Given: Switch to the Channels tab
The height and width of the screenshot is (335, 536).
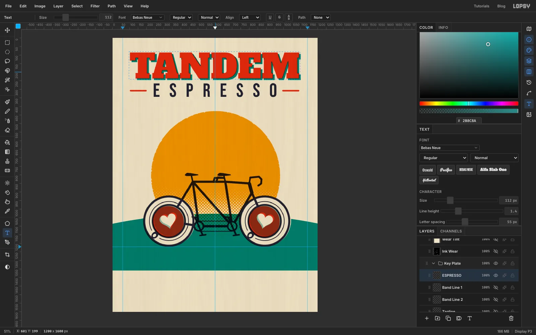Looking at the screenshot, I should [451, 231].
